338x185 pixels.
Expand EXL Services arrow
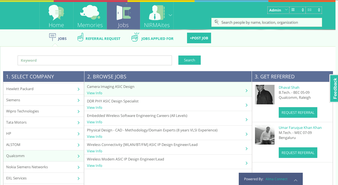click(79, 179)
